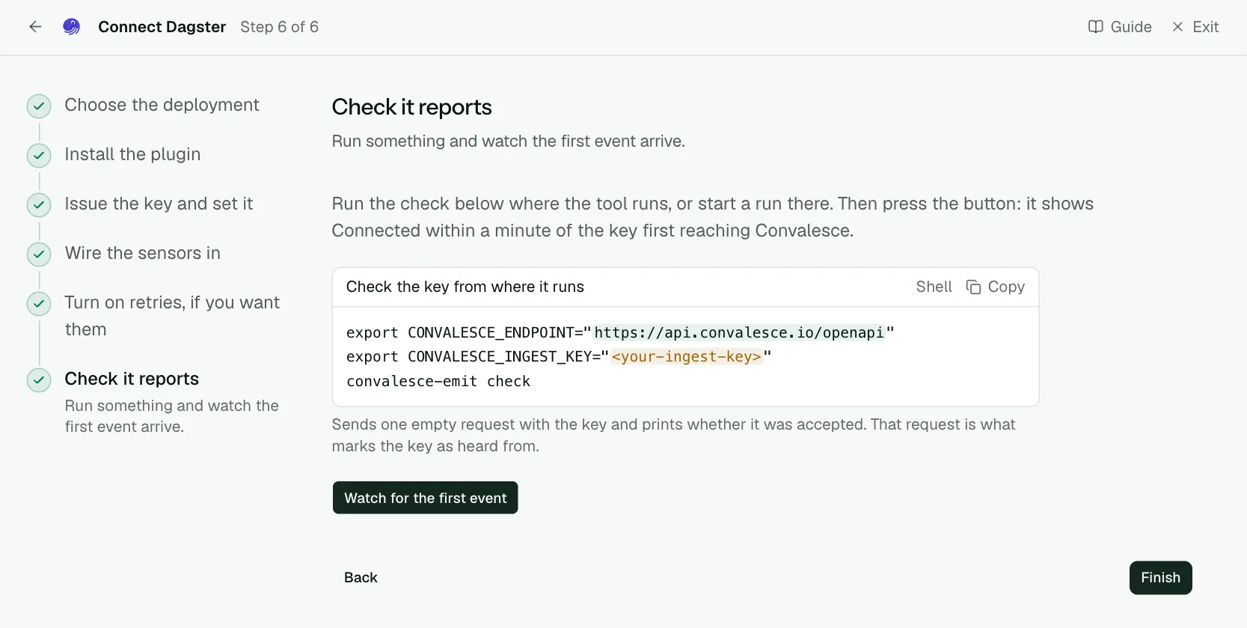Click the api.convalesce.io endpoint URL in code

click(x=739, y=332)
